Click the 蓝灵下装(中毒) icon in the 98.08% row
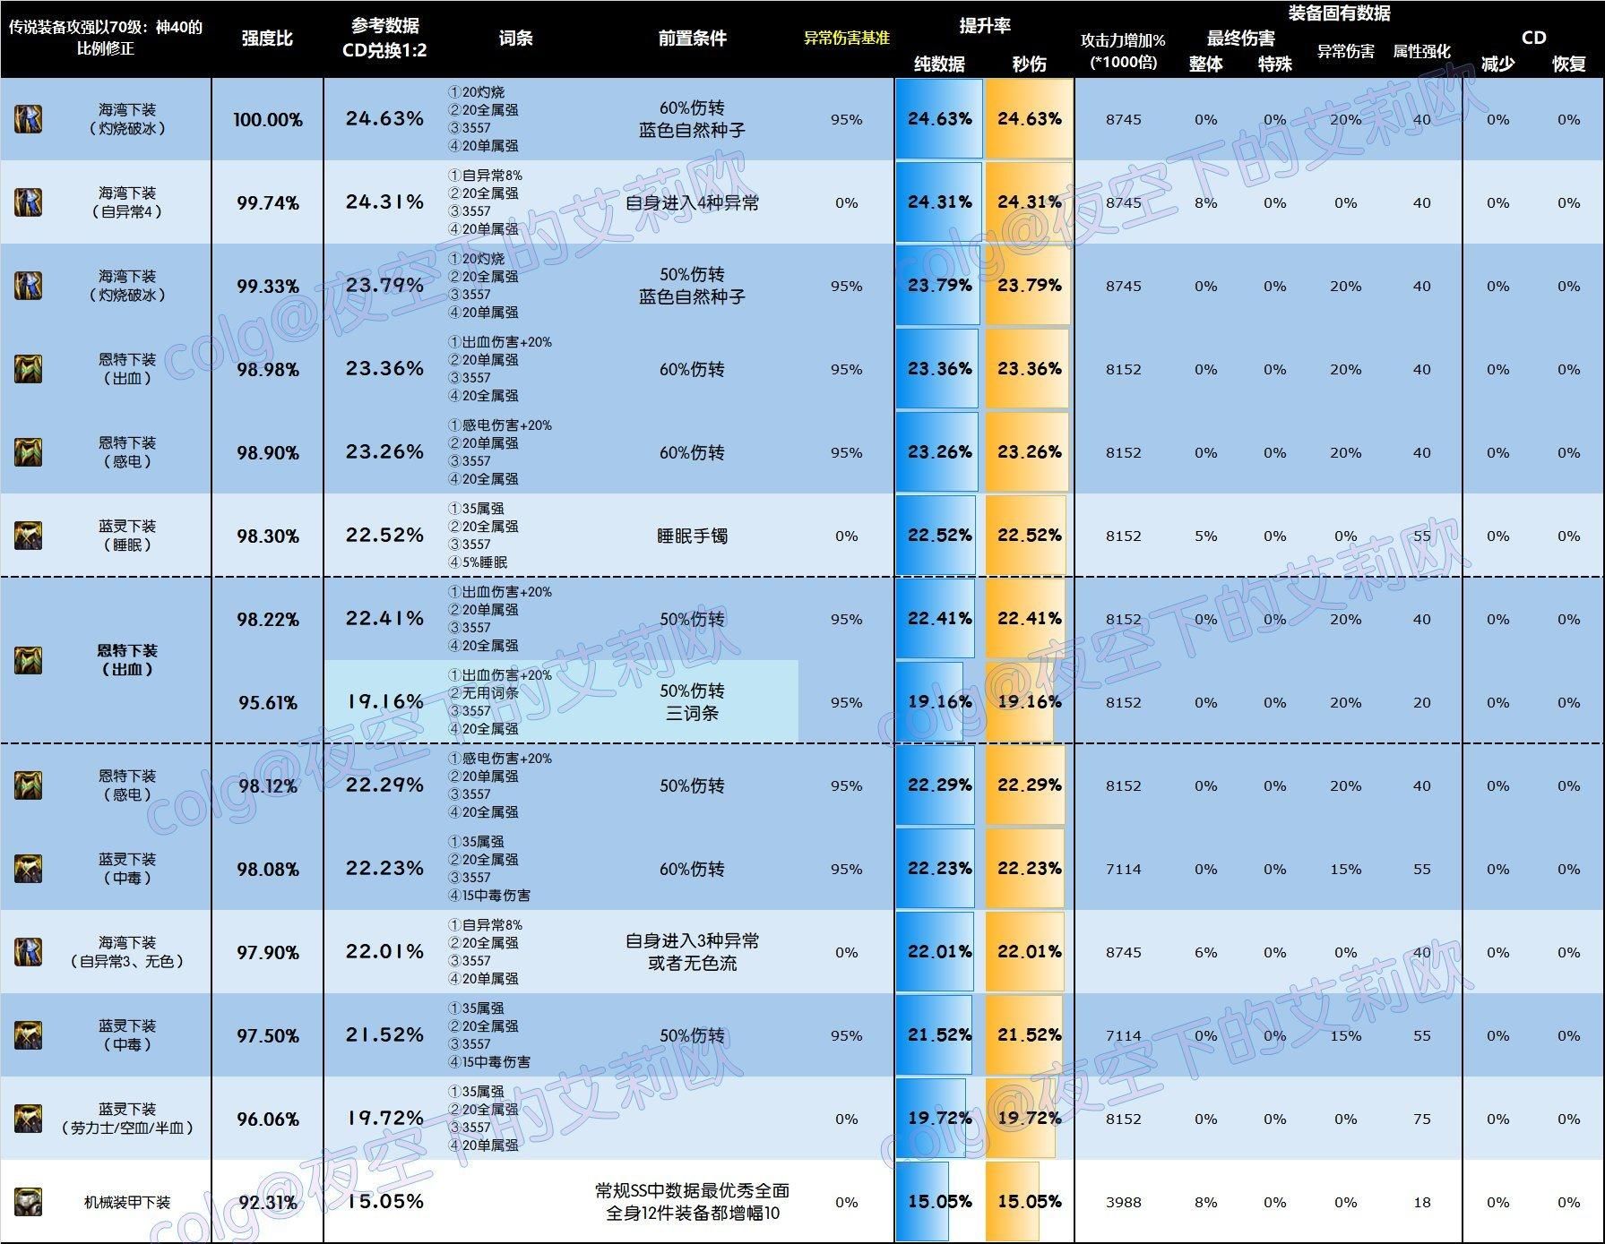 (28, 869)
